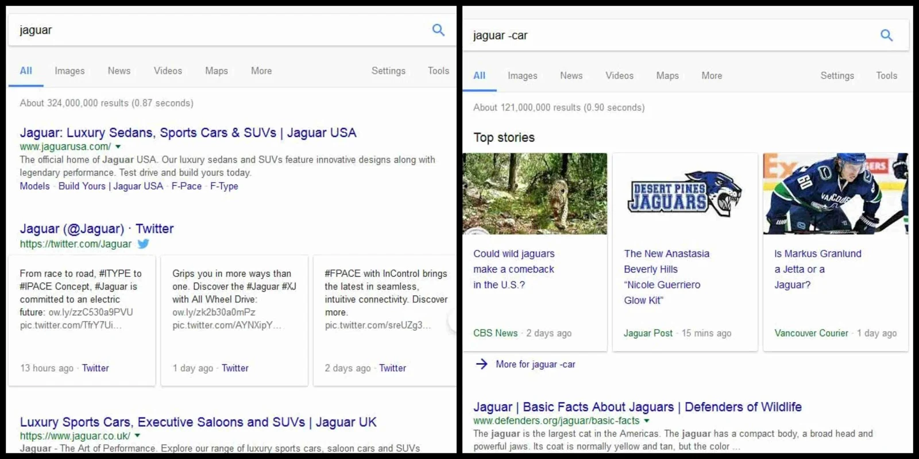Screen dimensions: 919x459
Task: Switch to Videos tab in left search
Action: click(168, 71)
